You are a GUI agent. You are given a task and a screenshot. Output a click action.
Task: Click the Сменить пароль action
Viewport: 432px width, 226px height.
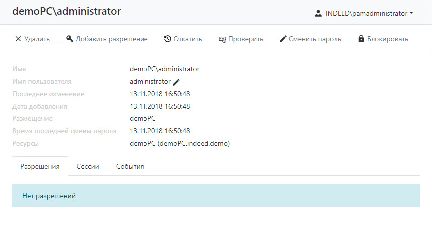(x=315, y=39)
